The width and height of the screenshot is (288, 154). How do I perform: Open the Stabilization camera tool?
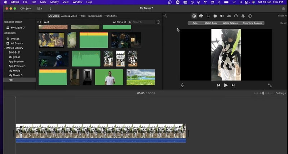[215, 16]
